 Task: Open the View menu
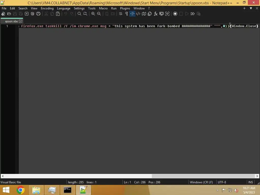click(x=34, y=8)
